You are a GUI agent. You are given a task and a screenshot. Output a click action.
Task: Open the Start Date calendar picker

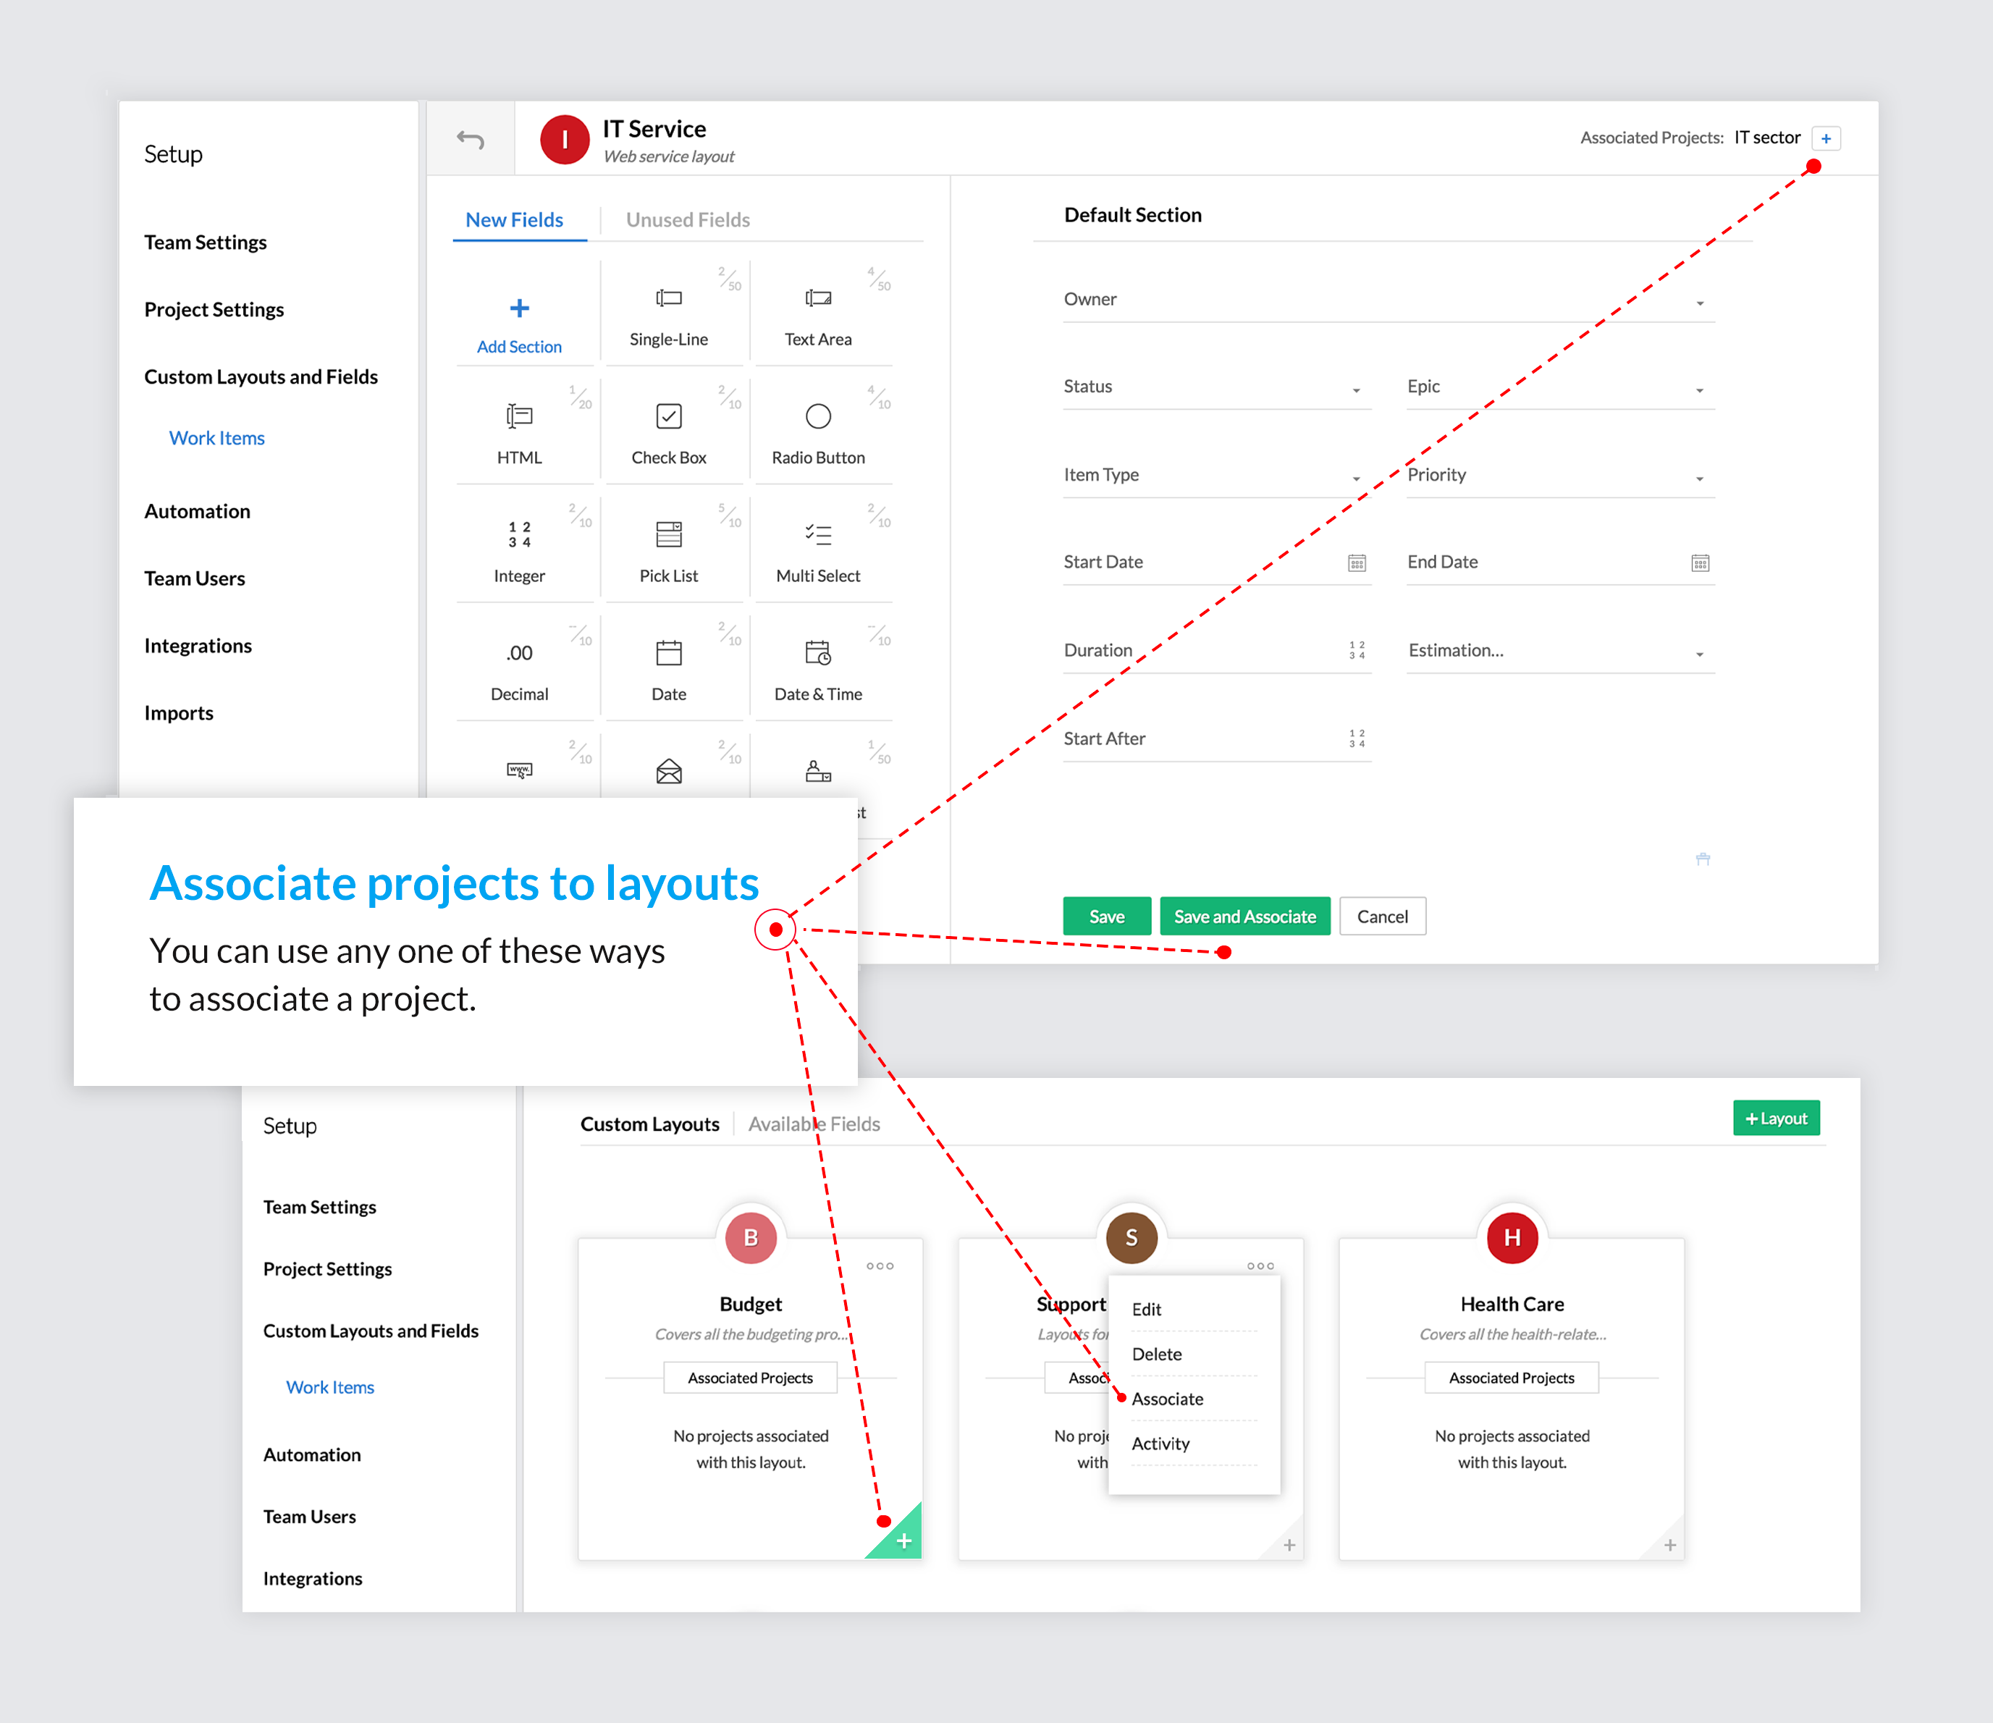[1356, 563]
